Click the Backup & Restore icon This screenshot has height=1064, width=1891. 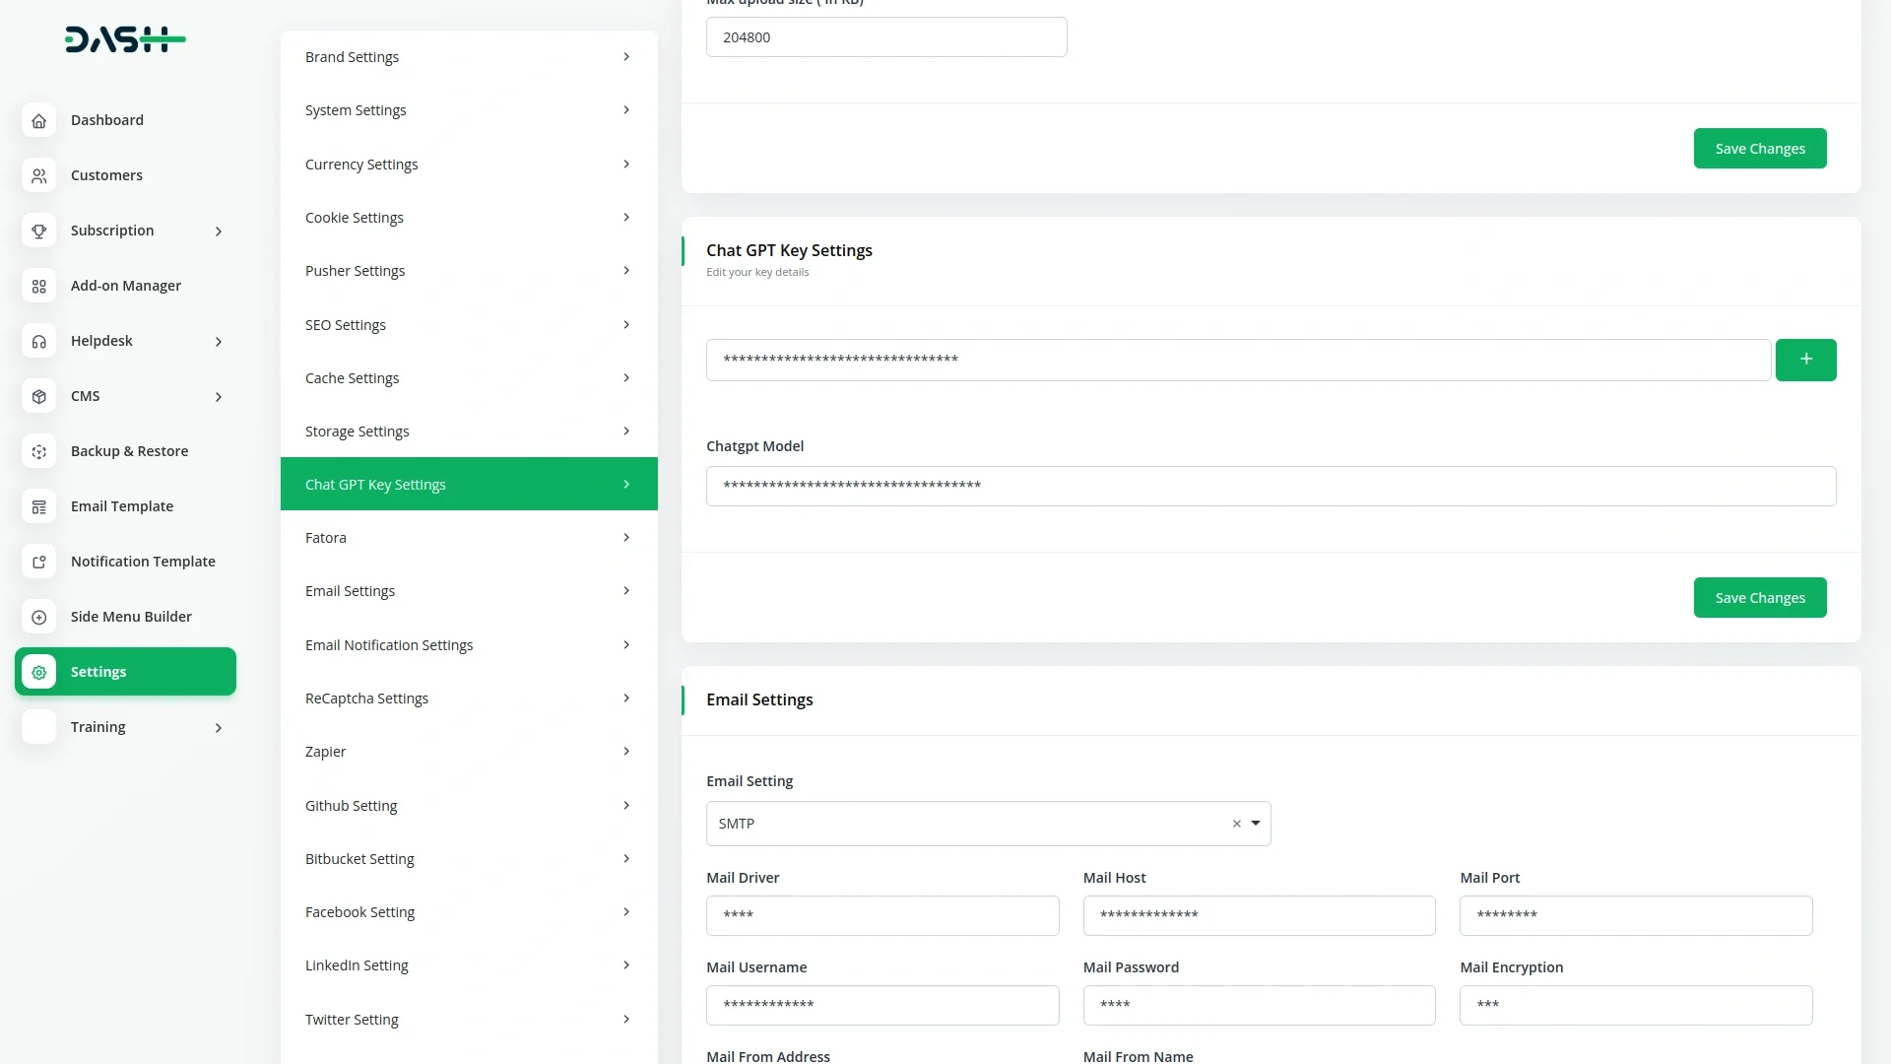click(38, 451)
